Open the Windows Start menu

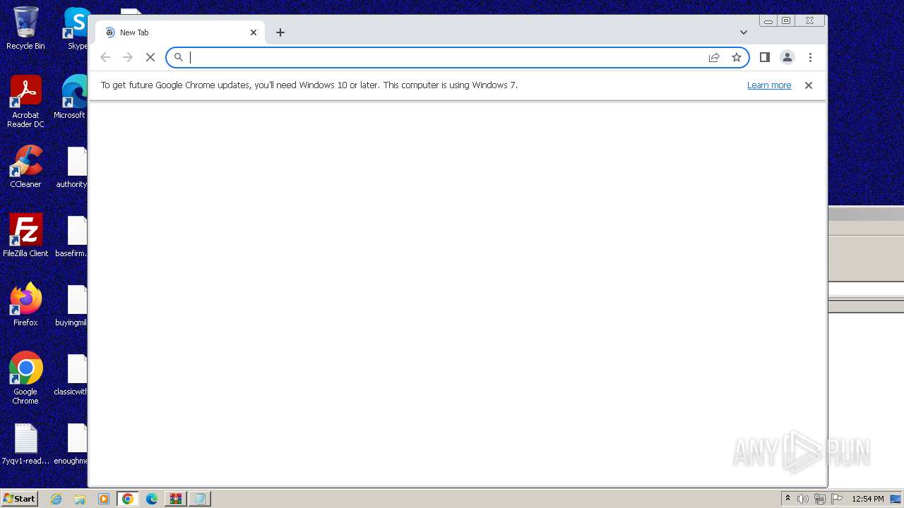tap(19, 499)
